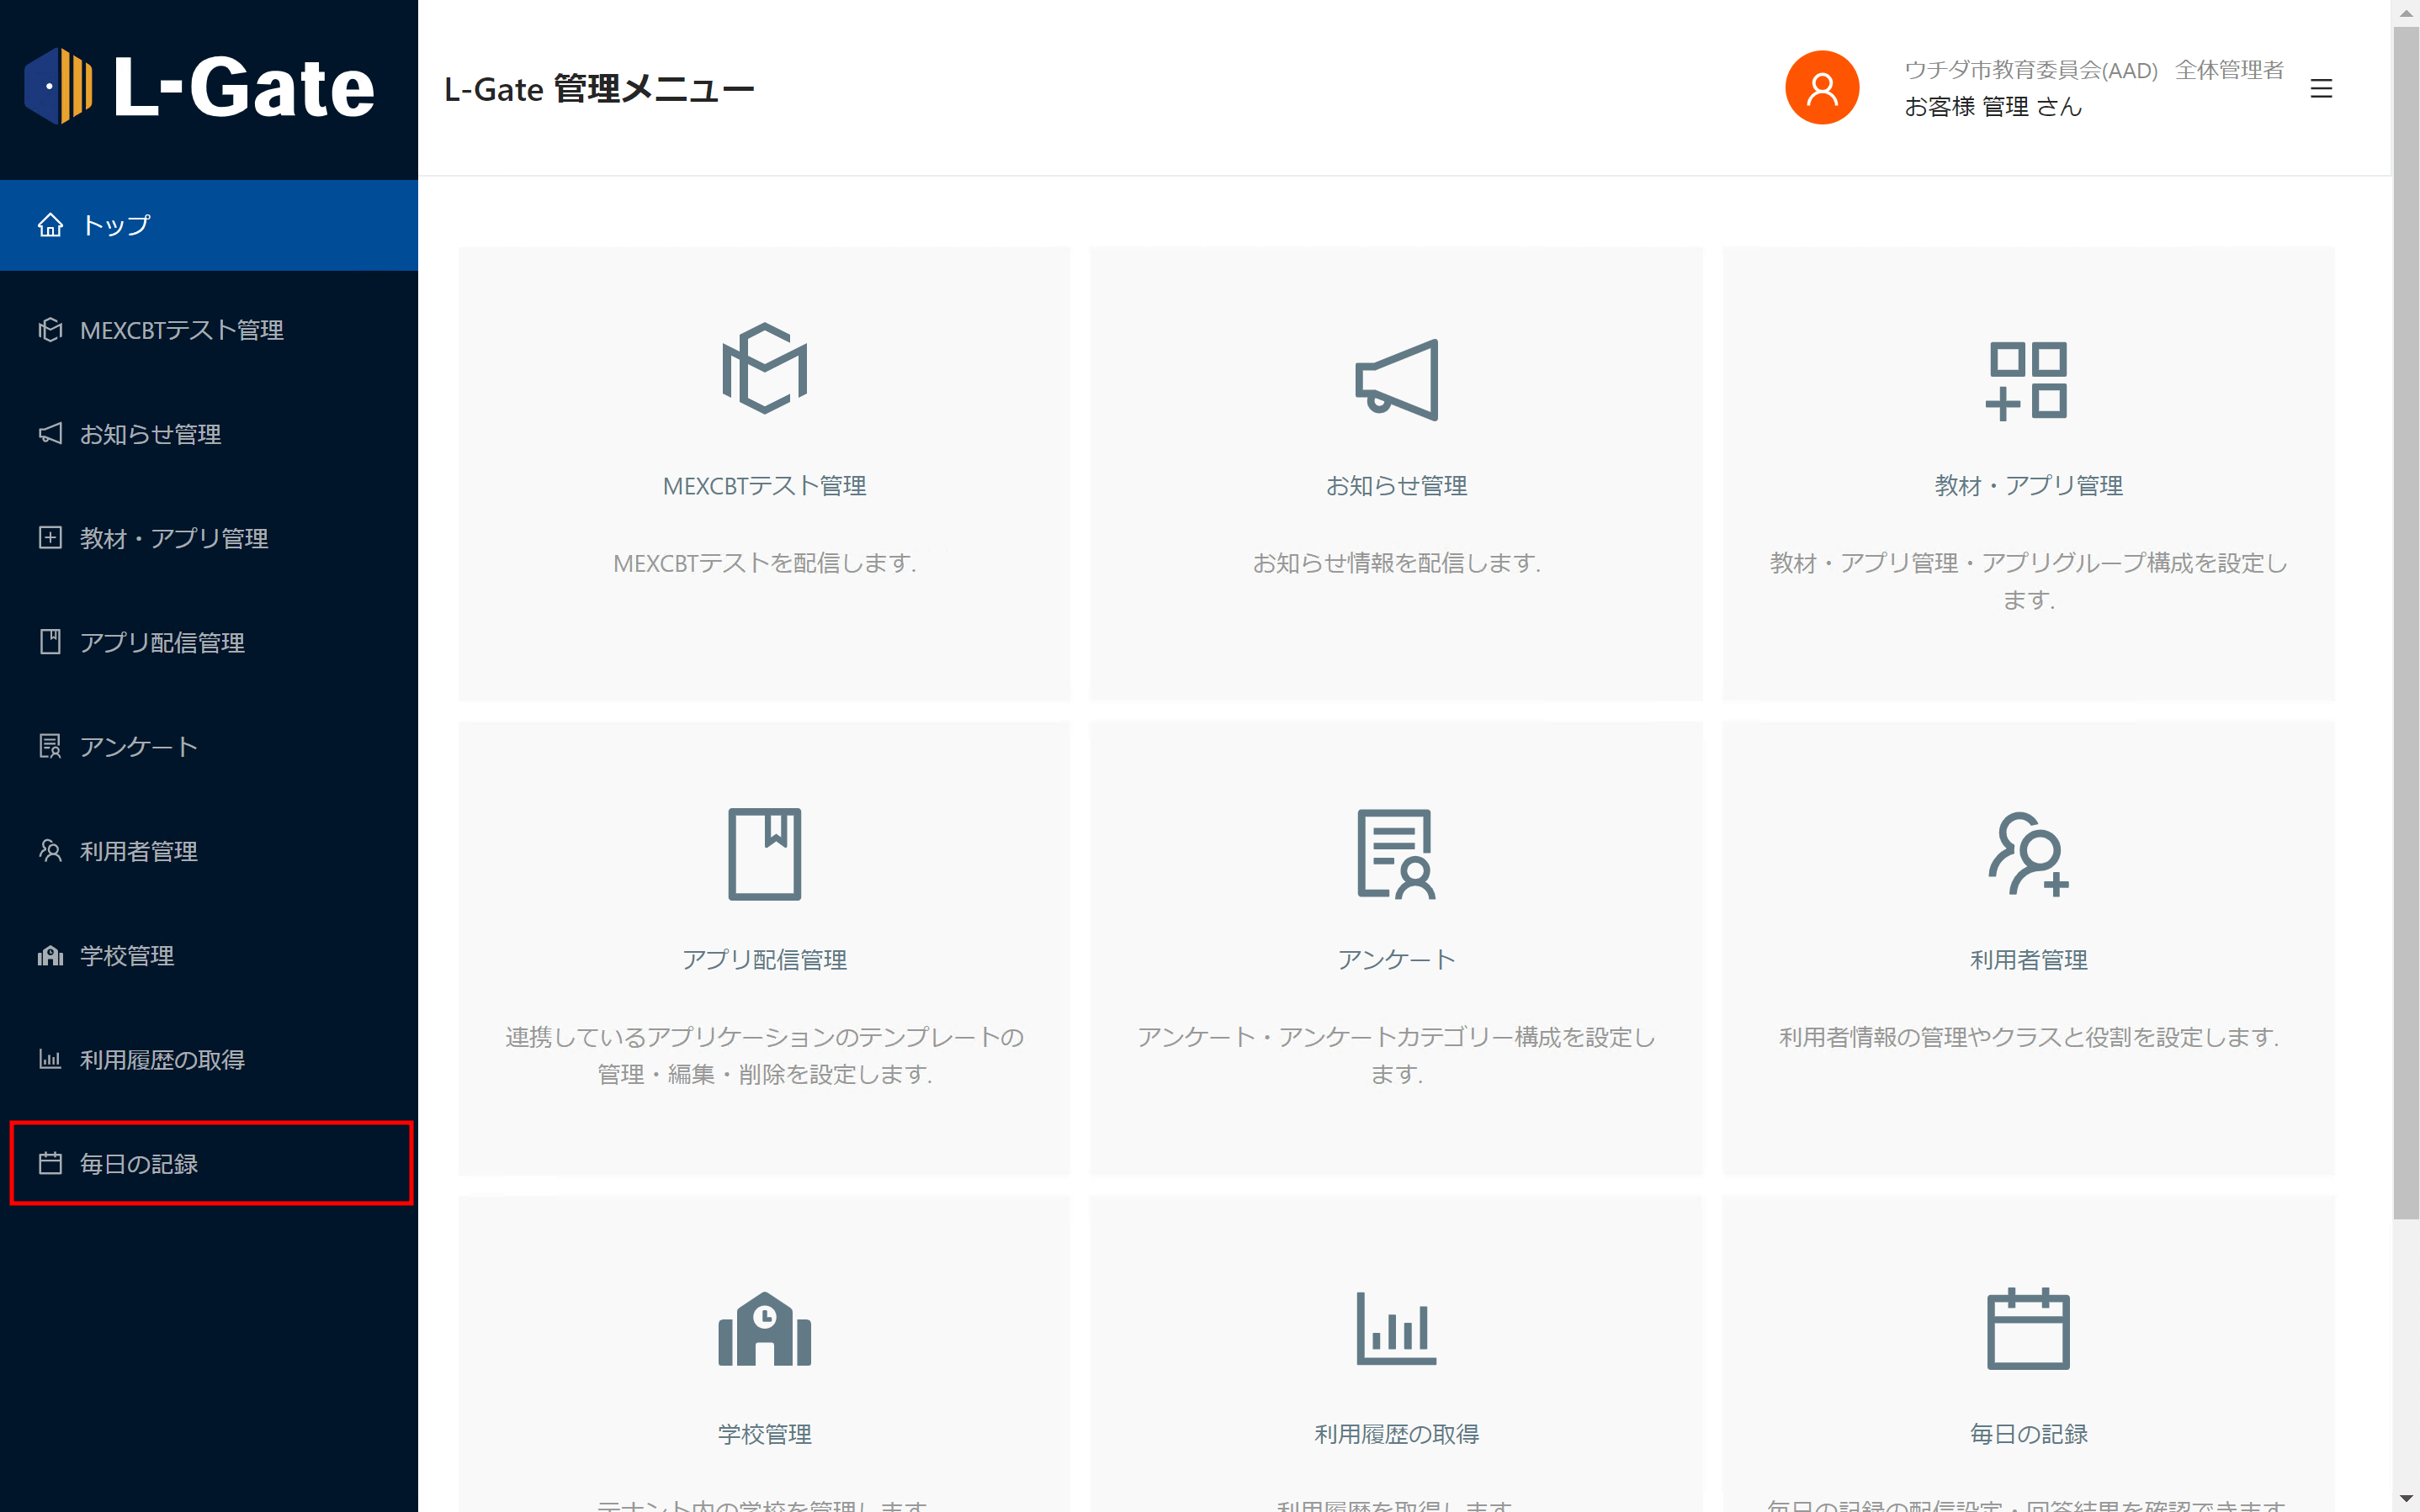The image size is (2420, 1512).
Task: Click the large megaphone icon on お知らせ管理 card
Action: tap(1397, 380)
